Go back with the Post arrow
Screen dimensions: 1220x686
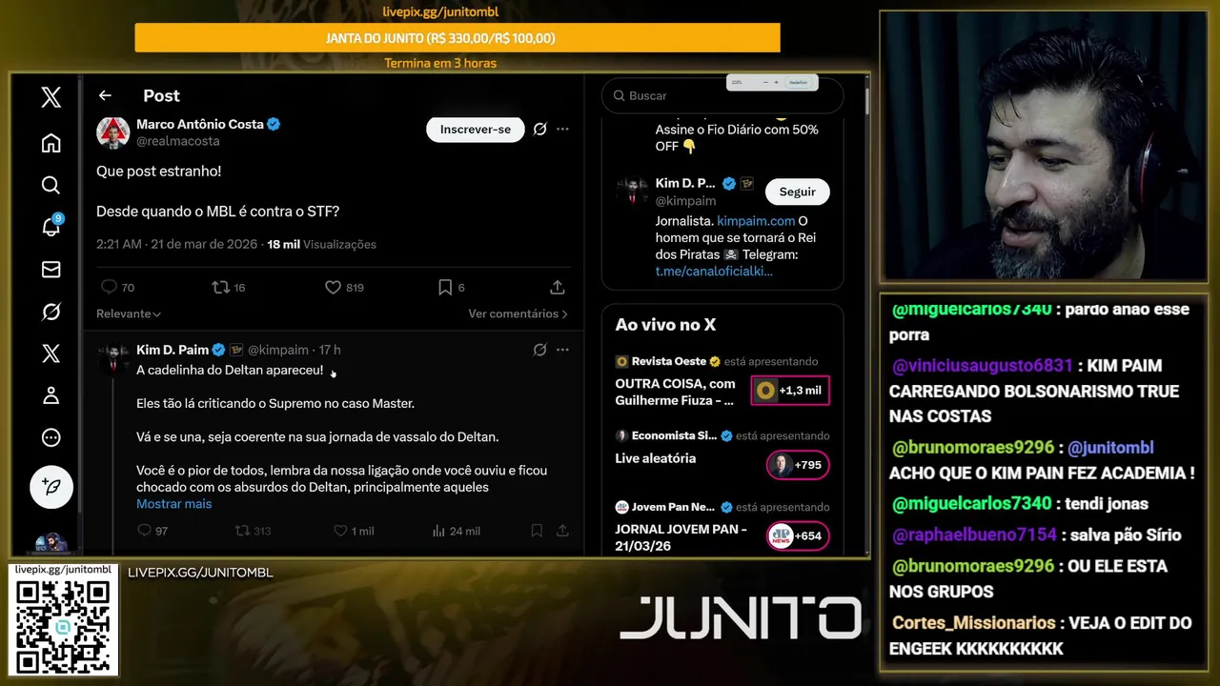pos(105,95)
